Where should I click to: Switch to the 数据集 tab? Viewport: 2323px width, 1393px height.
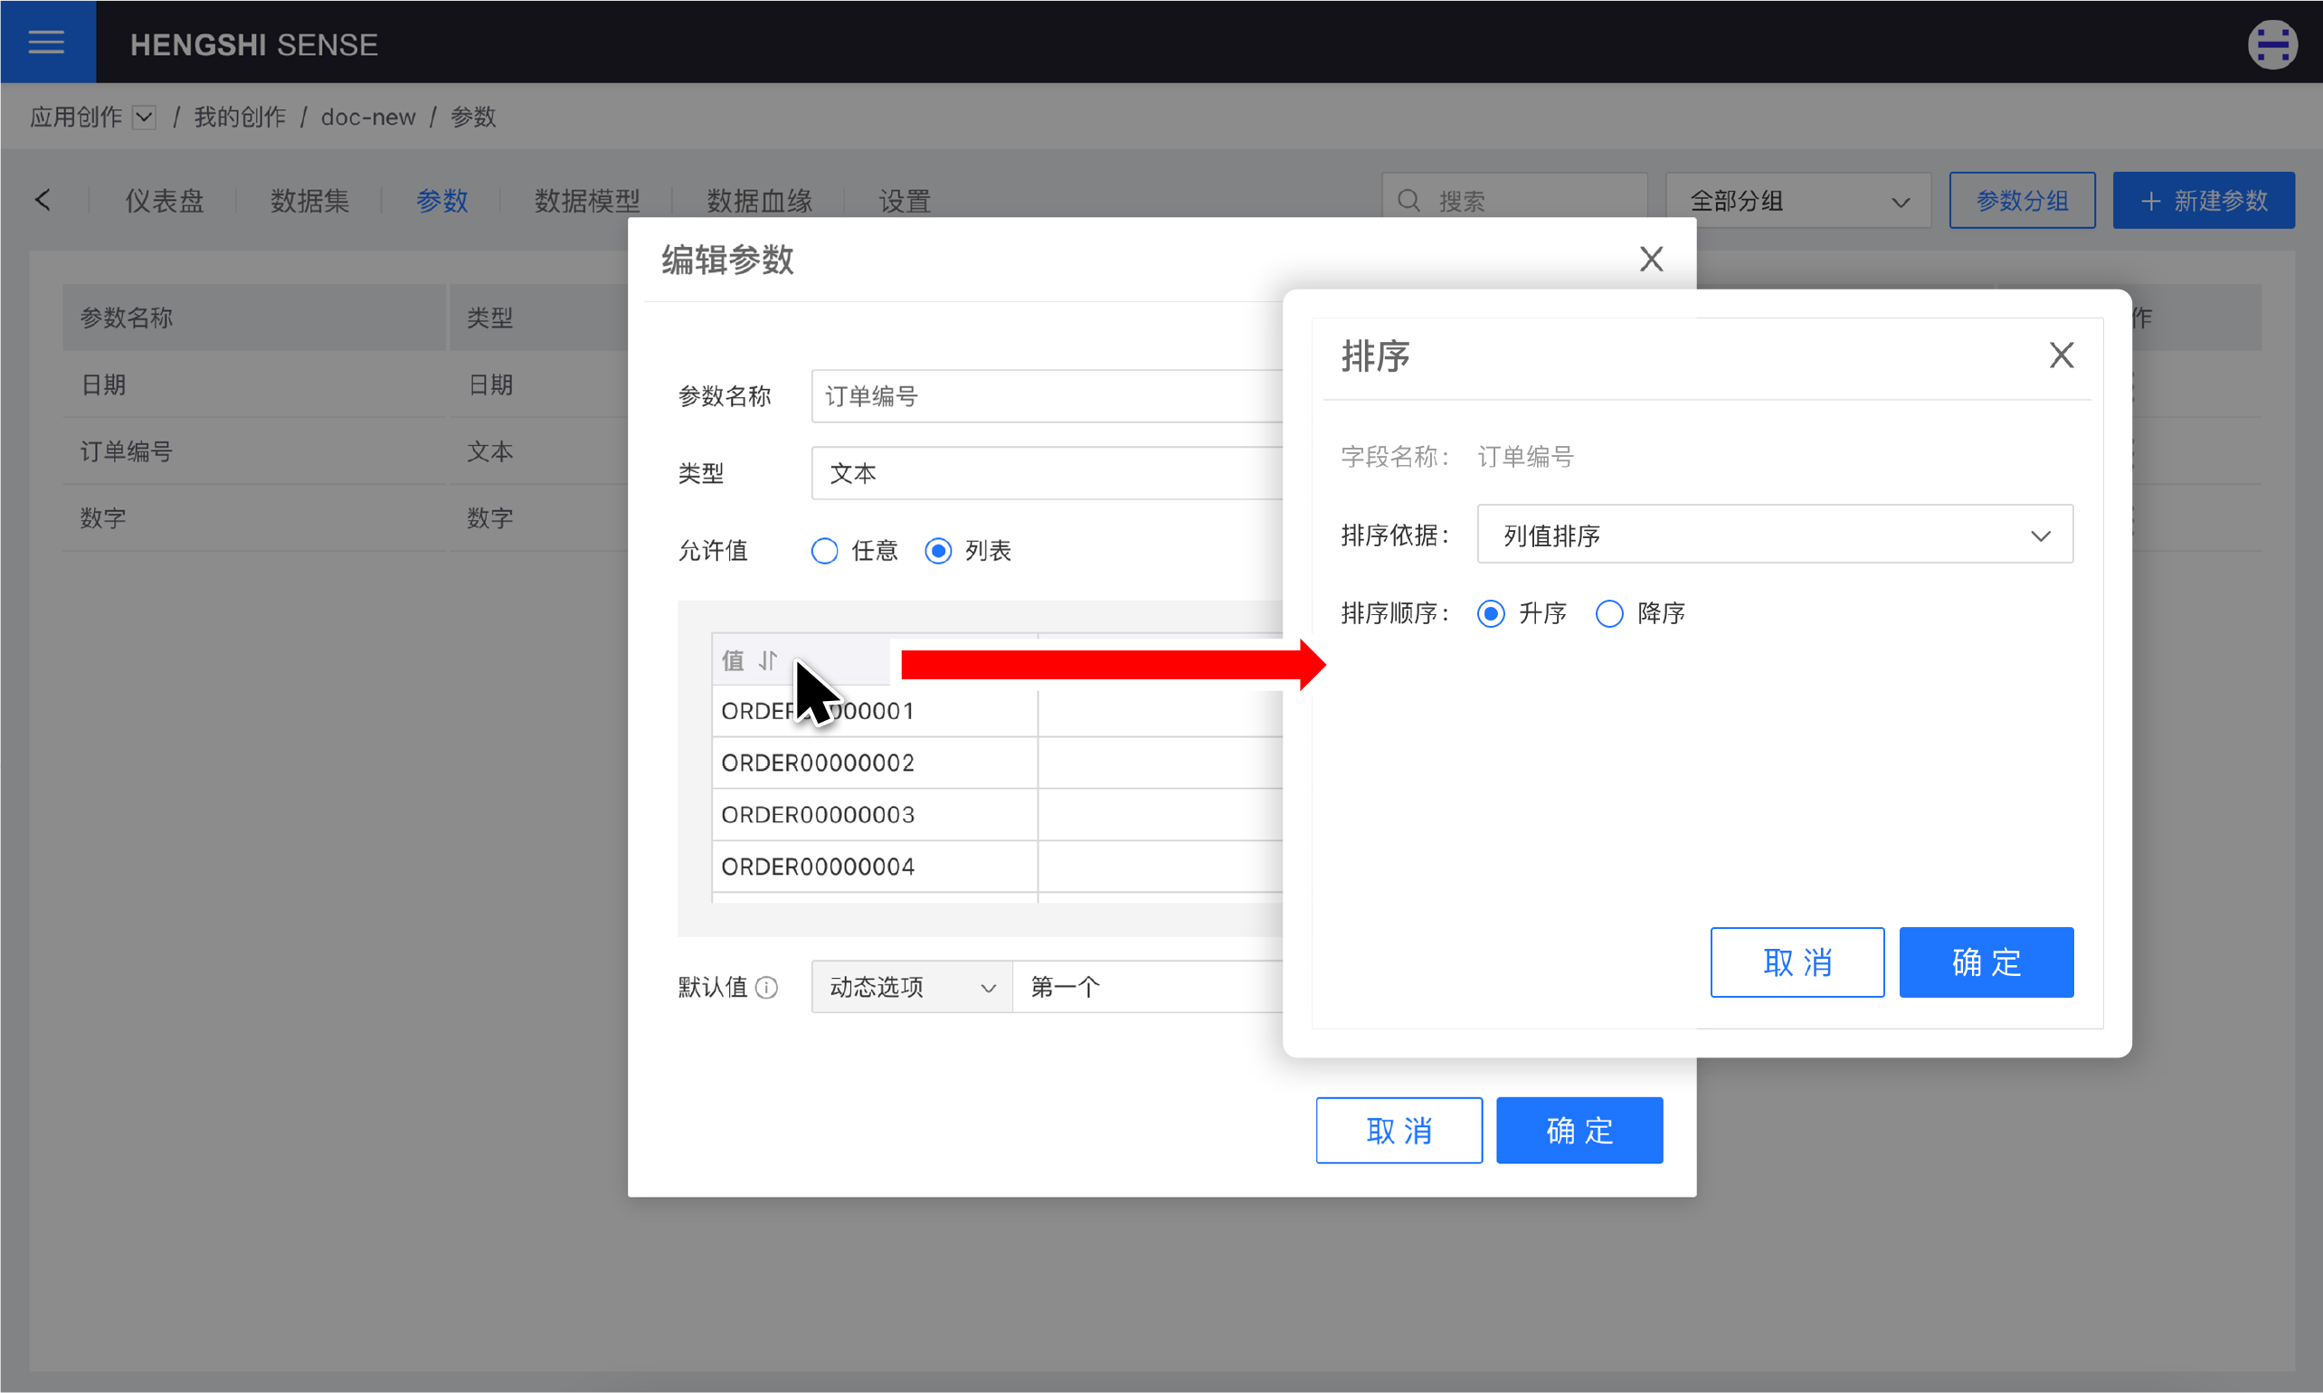point(309,201)
